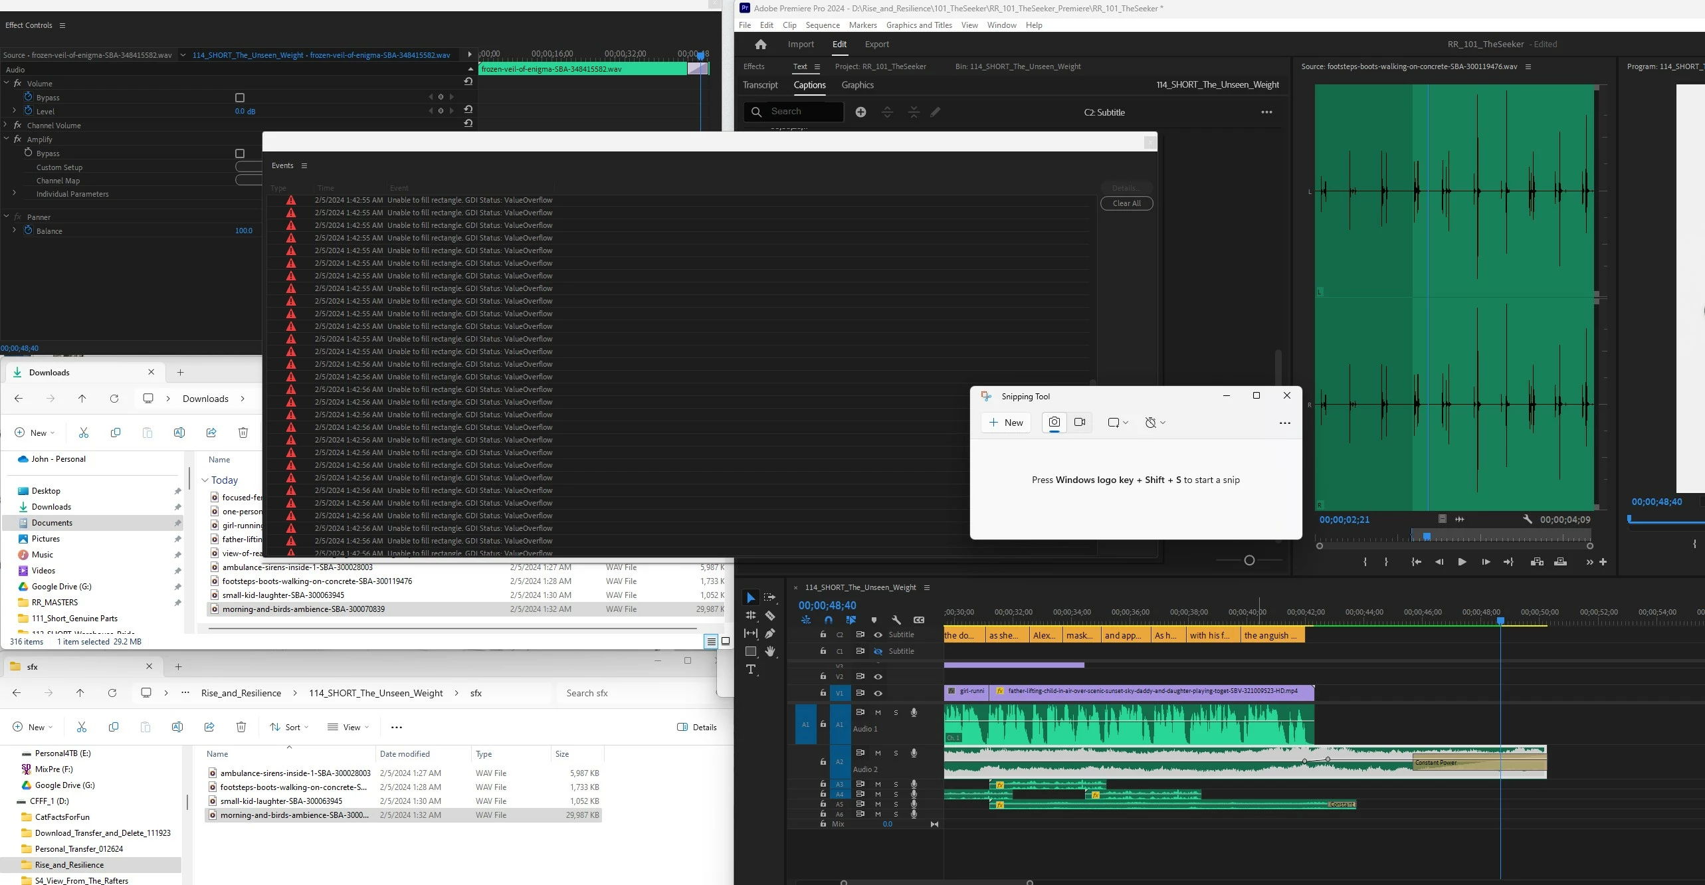Open timeline display settings wrench
The image size is (1705, 885).
[896, 620]
